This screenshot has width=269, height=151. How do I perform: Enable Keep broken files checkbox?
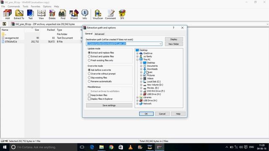point(89,95)
